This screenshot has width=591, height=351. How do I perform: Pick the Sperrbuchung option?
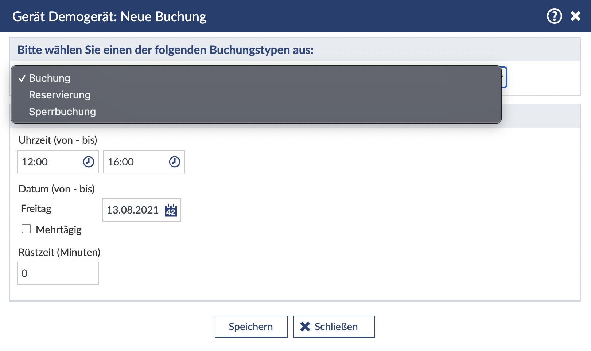tap(62, 112)
